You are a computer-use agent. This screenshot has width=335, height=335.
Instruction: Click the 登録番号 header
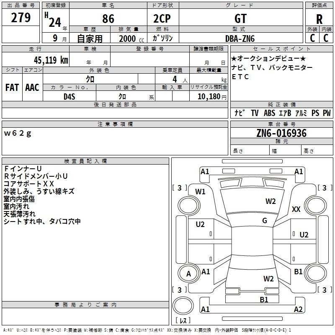coord(150,49)
